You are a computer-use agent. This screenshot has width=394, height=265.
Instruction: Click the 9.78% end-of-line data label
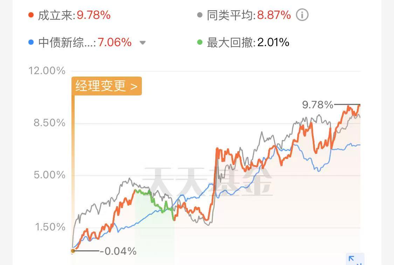click(318, 105)
